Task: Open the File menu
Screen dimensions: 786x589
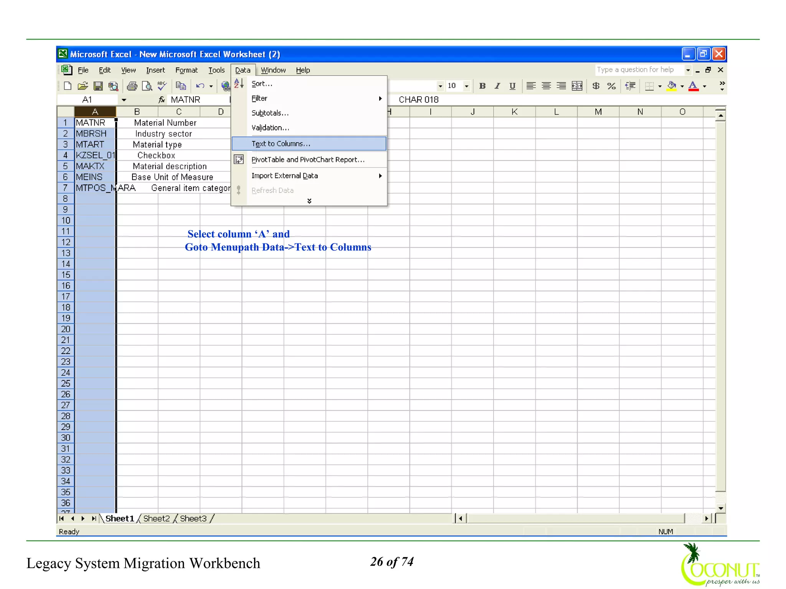Action: [83, 70]
